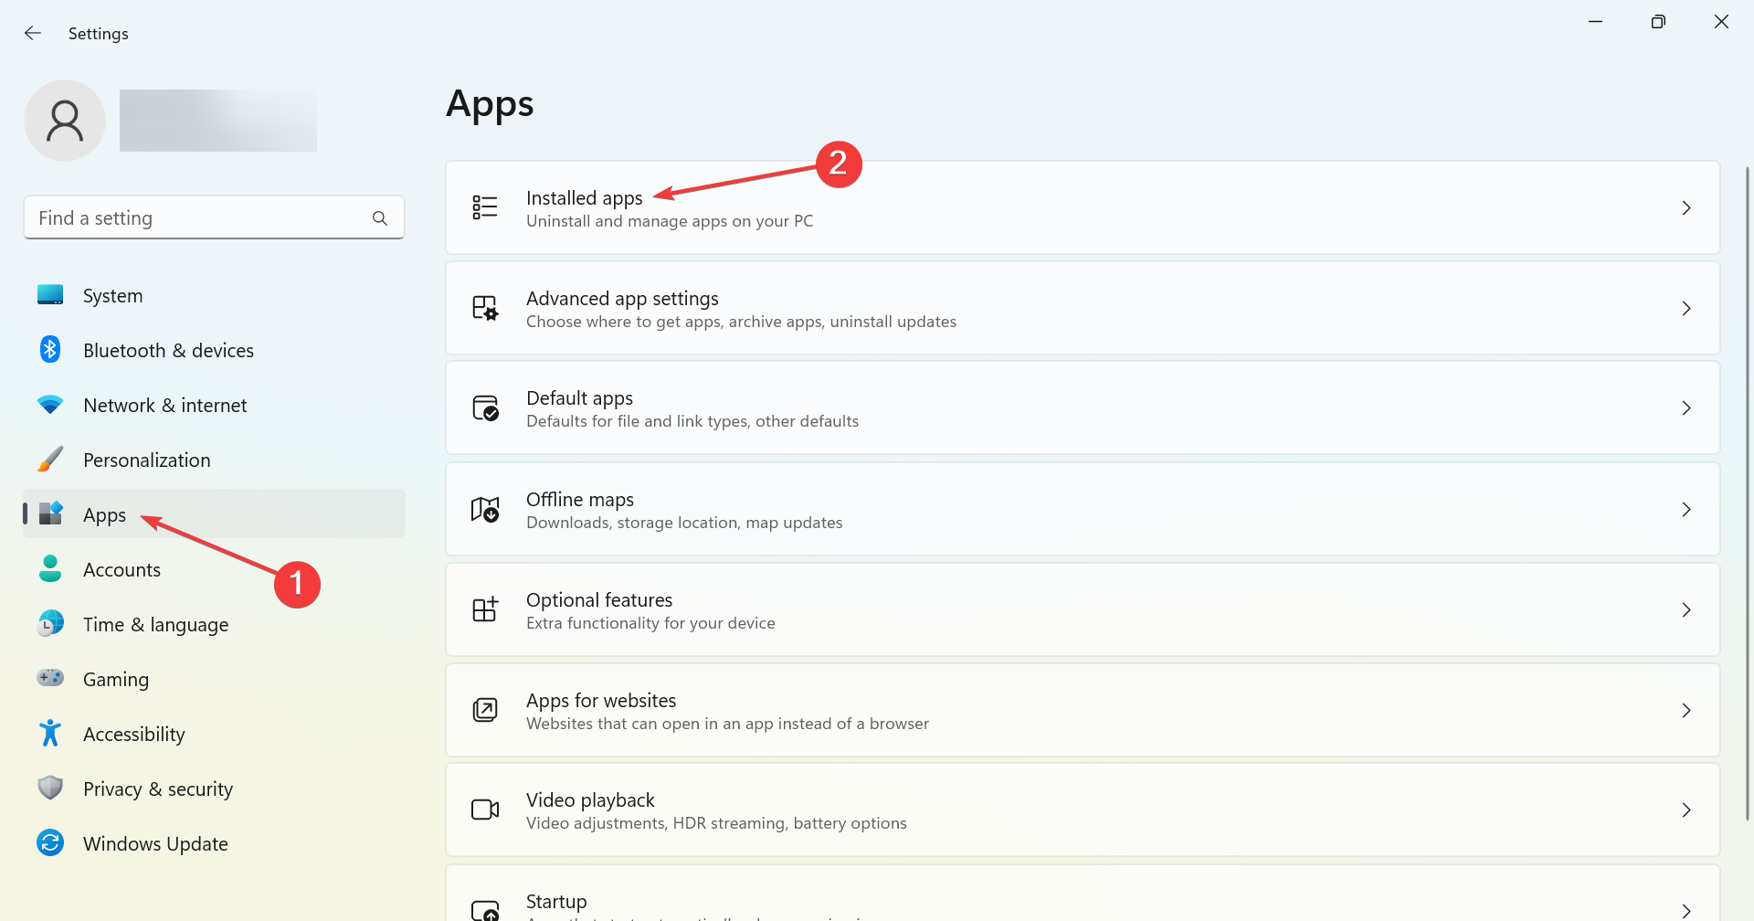This screenshot has height=921, width=1754.
Task: Click the Windows Update sync icon
Action: (50, 843)
